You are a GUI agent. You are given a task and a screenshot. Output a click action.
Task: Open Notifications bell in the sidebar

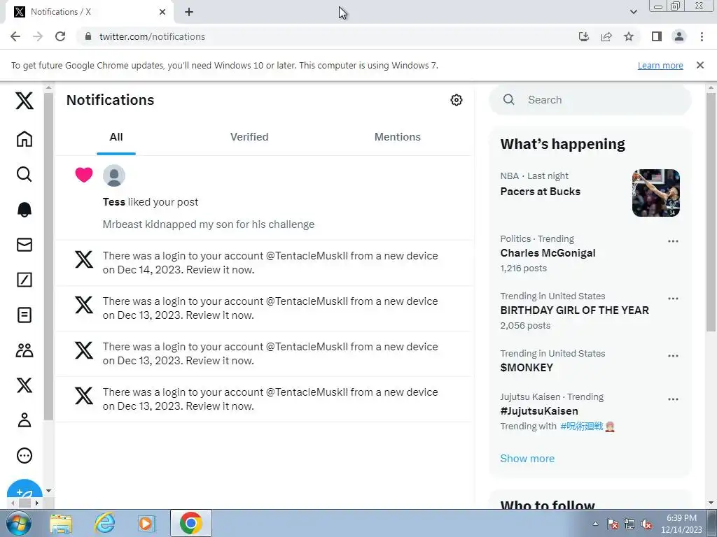[x=25, y=209]
